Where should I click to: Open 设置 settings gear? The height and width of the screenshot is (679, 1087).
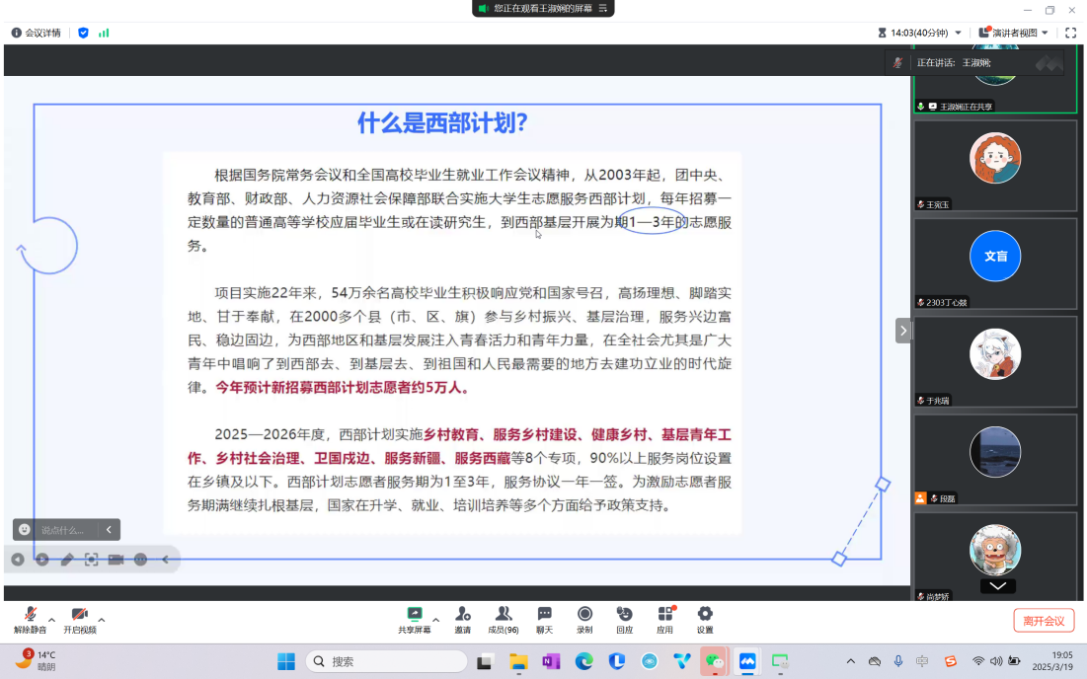(705, 615)
